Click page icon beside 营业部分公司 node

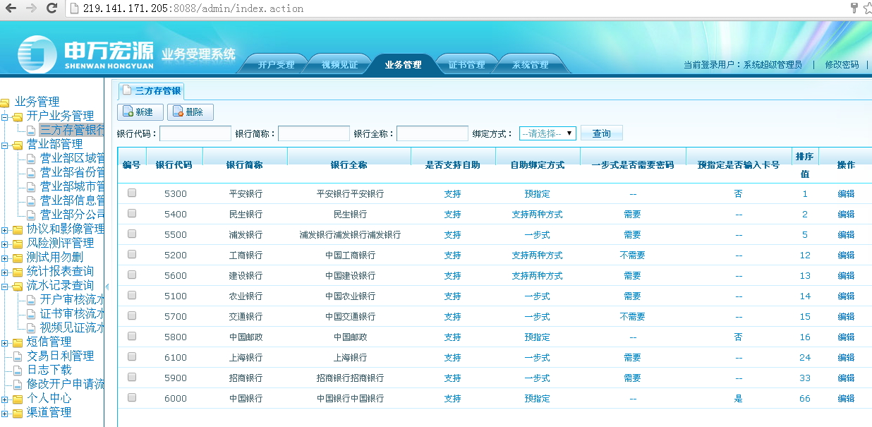(x=32, y=215)
